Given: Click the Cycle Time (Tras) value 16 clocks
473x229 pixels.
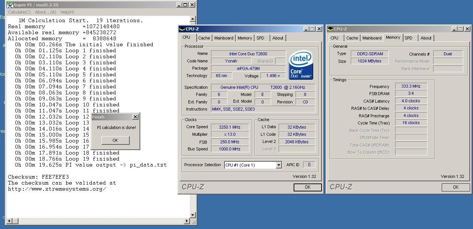Looking at the screenshot, I should [x=411, y=123].
